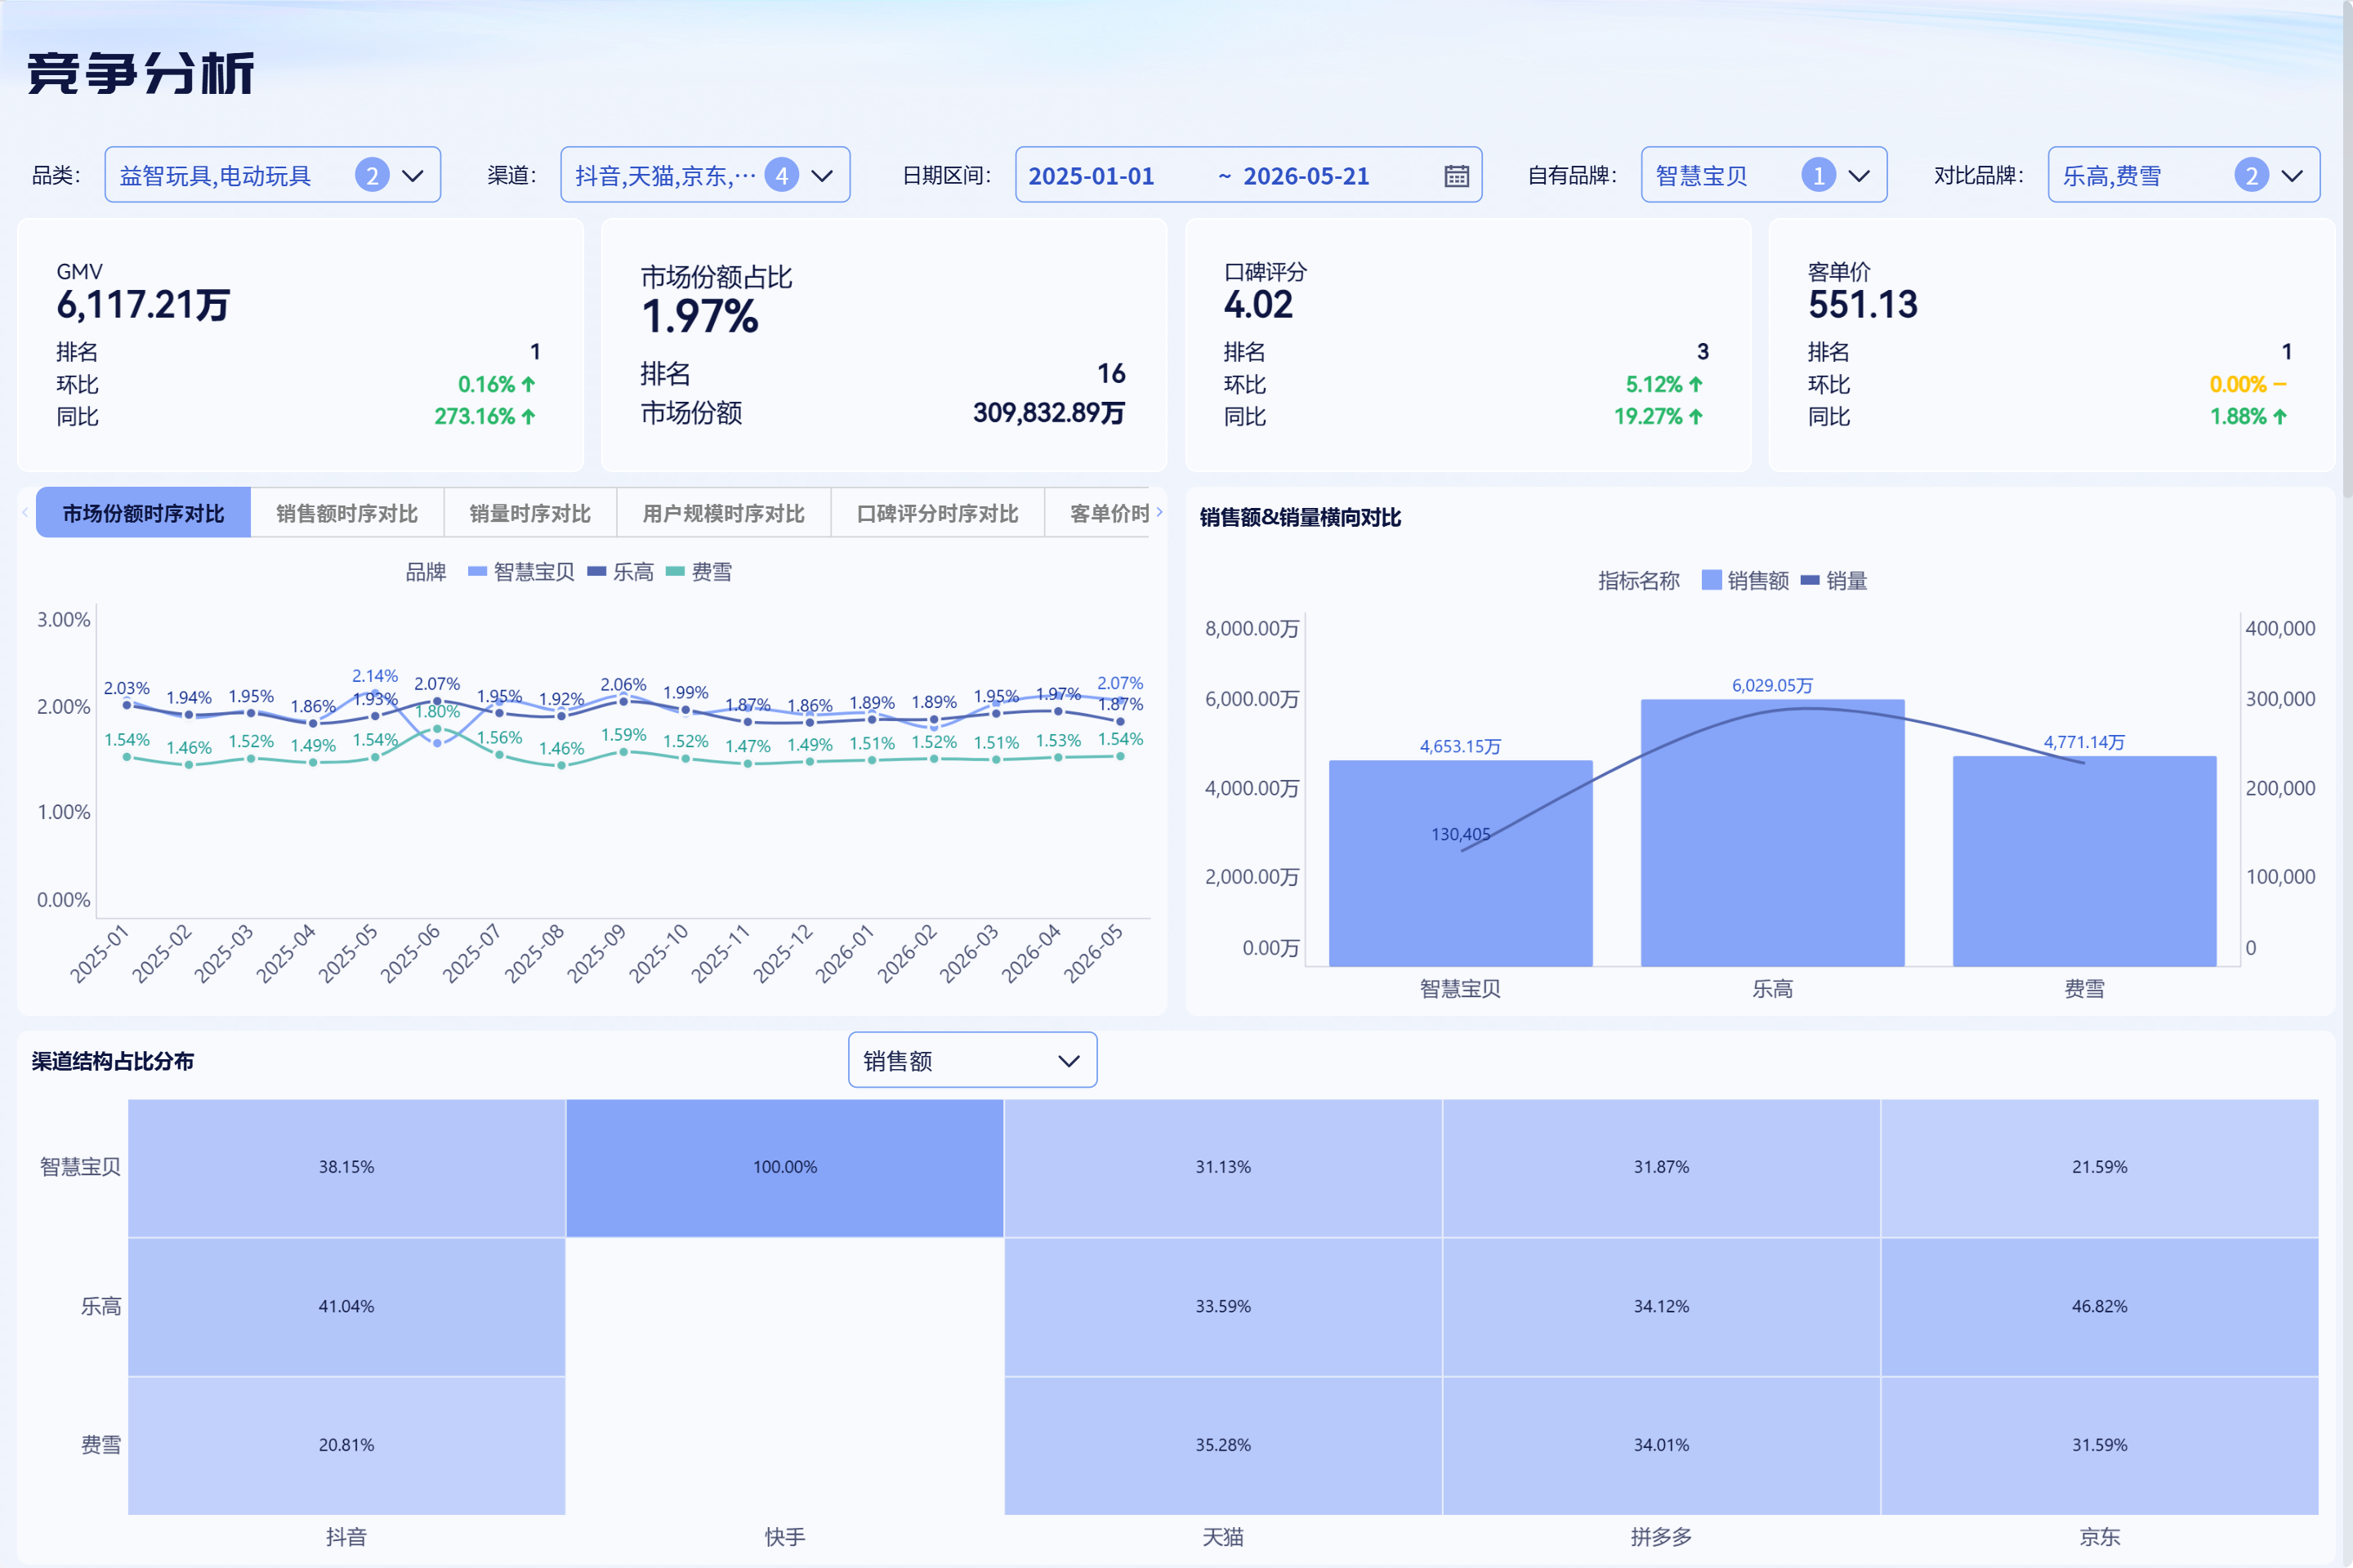
Task: Click the market share value 1.97%
Action: point(699,317)
